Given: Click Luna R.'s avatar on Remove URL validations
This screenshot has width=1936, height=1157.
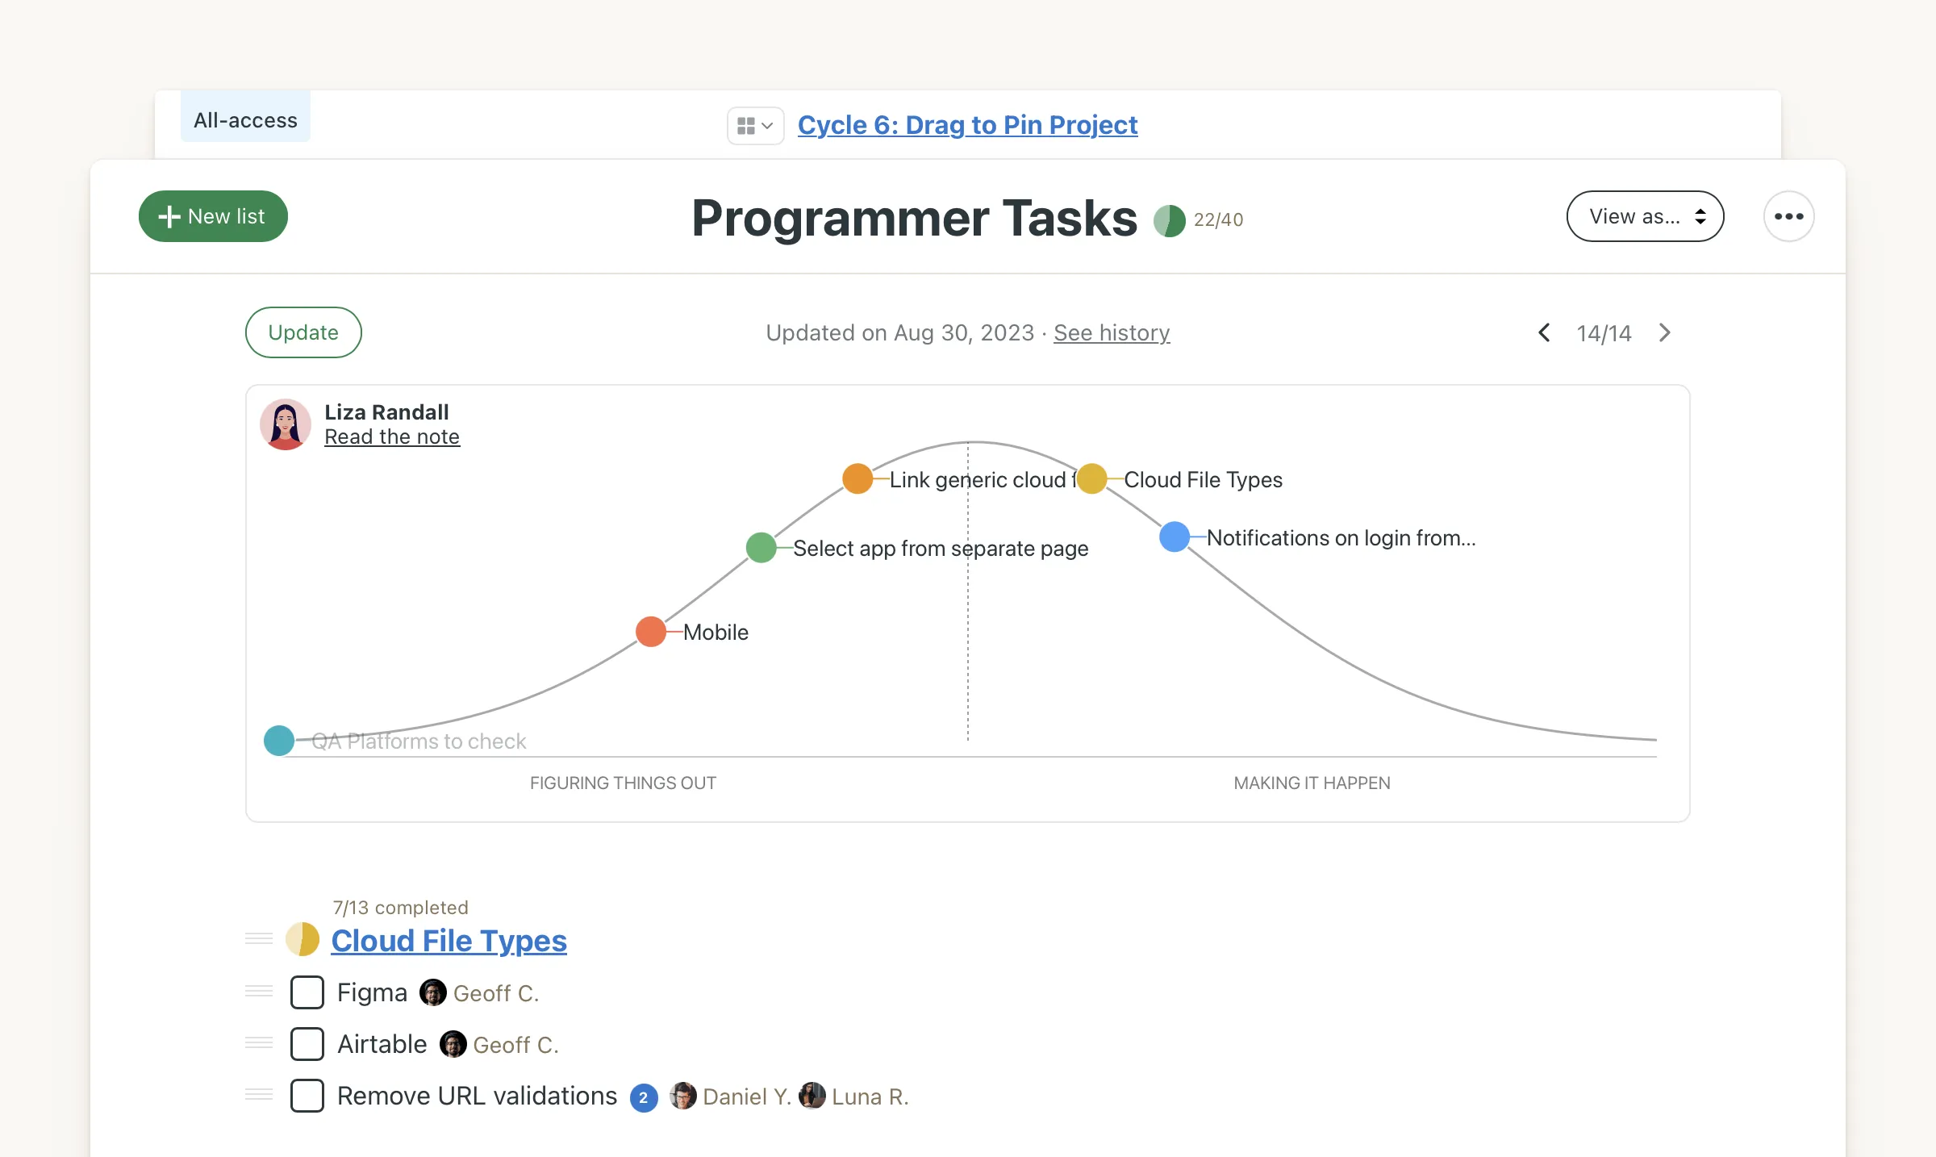Looking at the screenshot, I should point(812,1096).
